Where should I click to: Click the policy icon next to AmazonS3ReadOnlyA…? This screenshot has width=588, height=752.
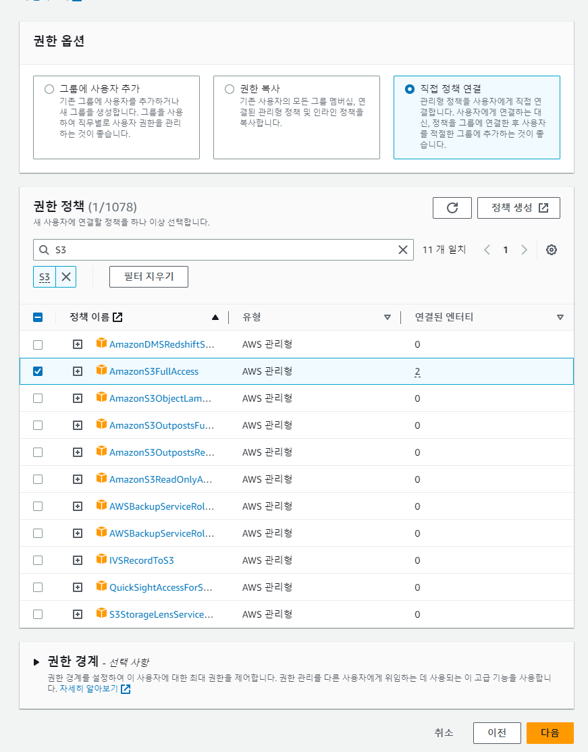tap(101, 478)
